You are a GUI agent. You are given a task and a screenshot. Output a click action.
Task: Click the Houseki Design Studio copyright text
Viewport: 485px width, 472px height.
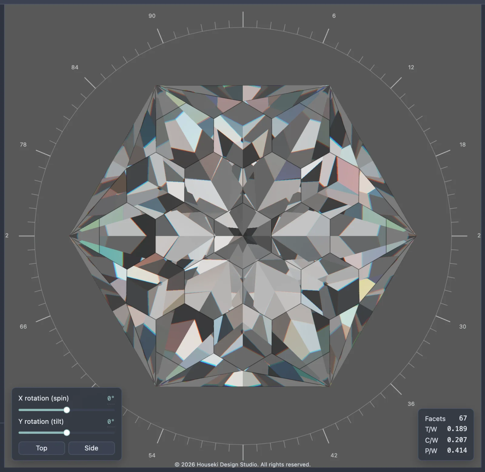click(x=243, y=464)
